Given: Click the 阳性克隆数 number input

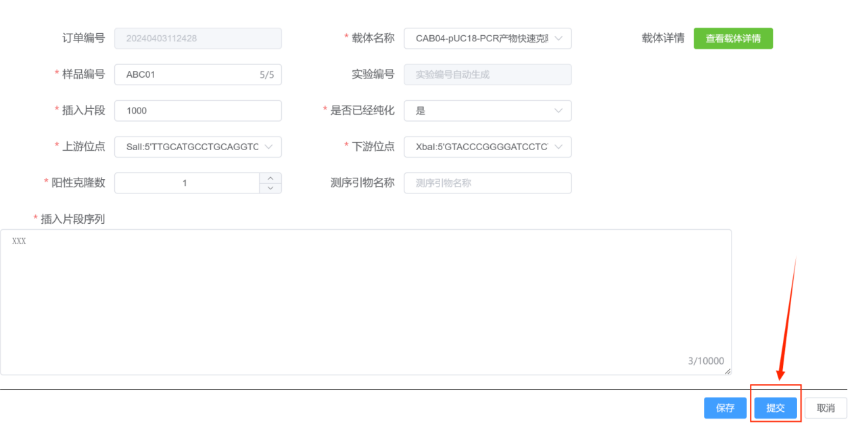Looking at the screenshot, I should [x=186, y=183].
